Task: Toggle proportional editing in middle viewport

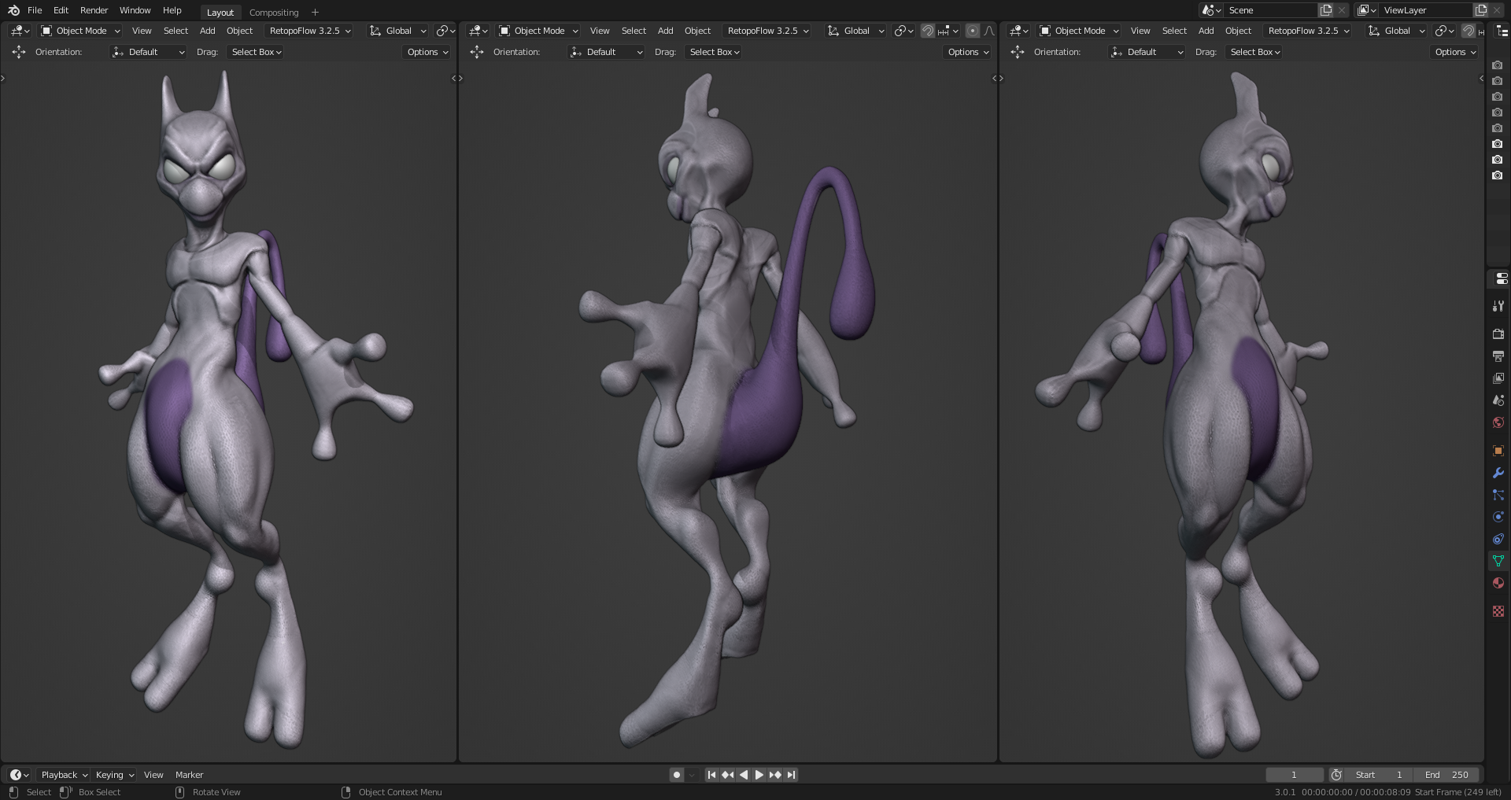Action: pos(973,31)
